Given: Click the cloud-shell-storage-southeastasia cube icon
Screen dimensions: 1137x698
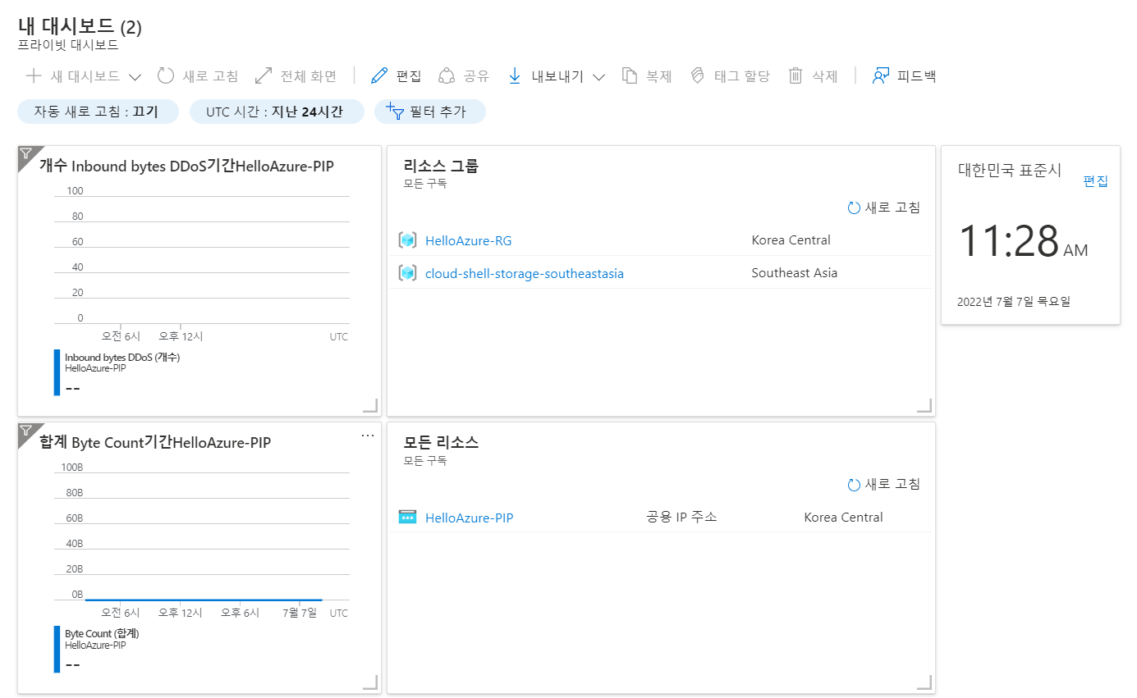Looking at the screenshot, I should (407, 273).
